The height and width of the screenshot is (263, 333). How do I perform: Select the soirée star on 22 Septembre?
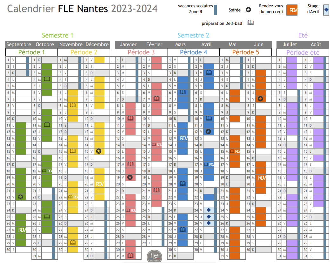pos(21,197)
